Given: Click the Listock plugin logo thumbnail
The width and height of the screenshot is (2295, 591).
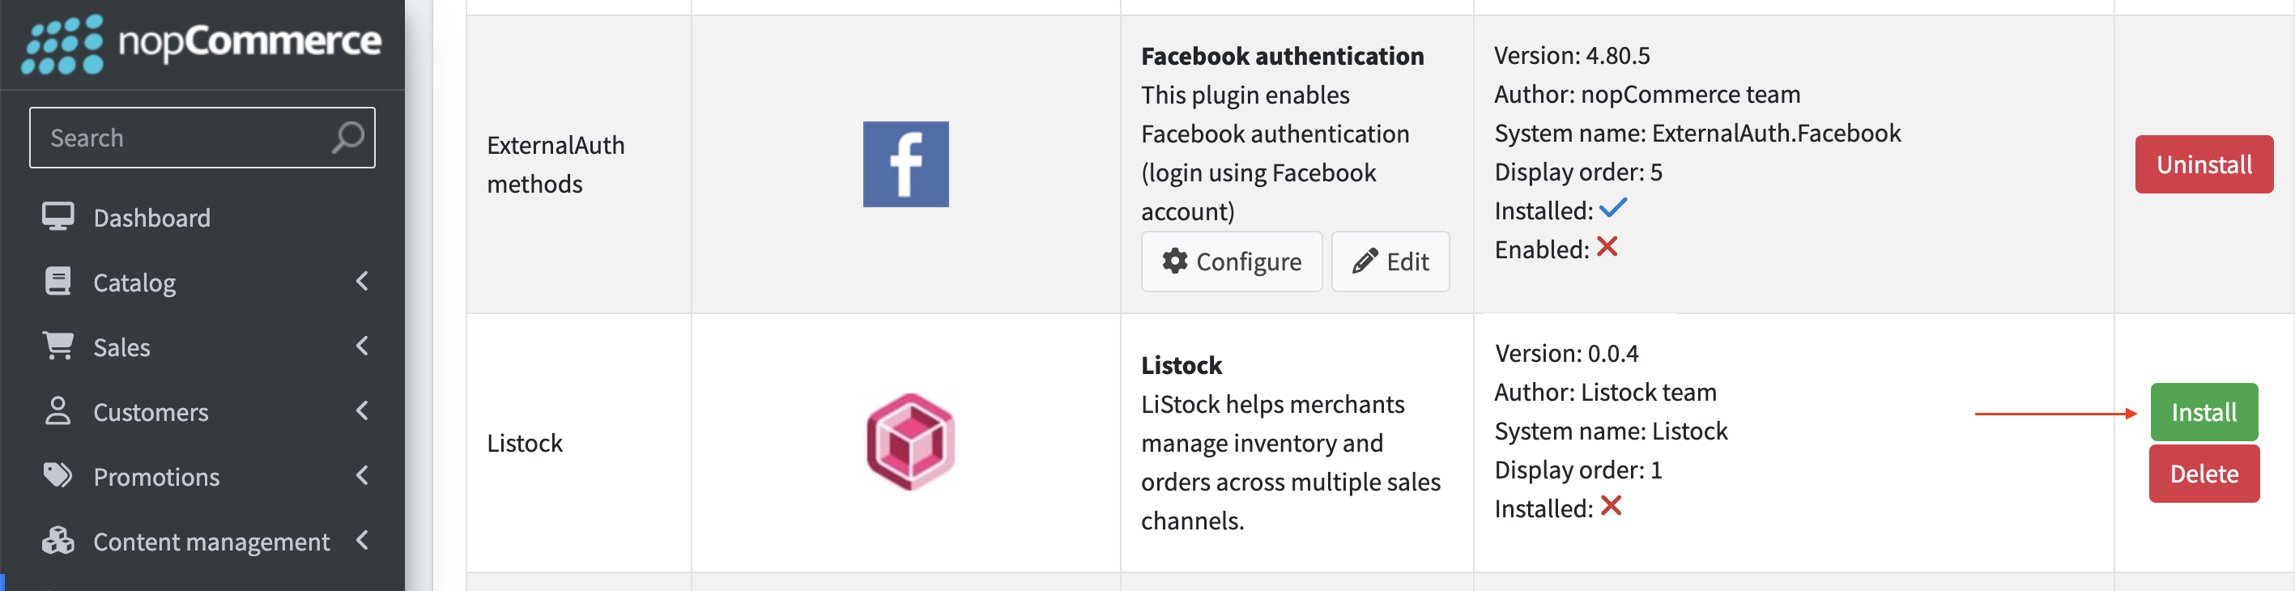Looking at the screenshot, I should pyautogui.click(x=909, y=442).
